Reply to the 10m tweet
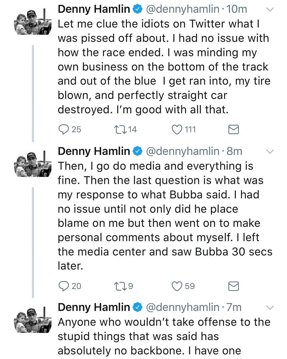Image resolution: width=287 pixels, height=359 pixels. (x=64, y=130)
